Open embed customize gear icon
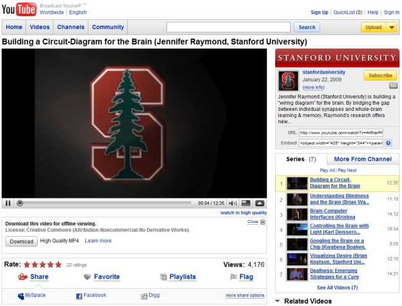The image size is (402, 306). [x=388, y=143]
